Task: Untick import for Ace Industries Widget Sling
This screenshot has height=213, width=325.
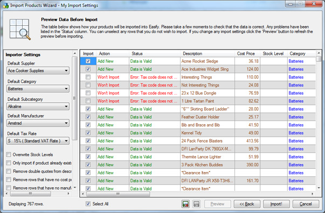Action: [88, 69]
